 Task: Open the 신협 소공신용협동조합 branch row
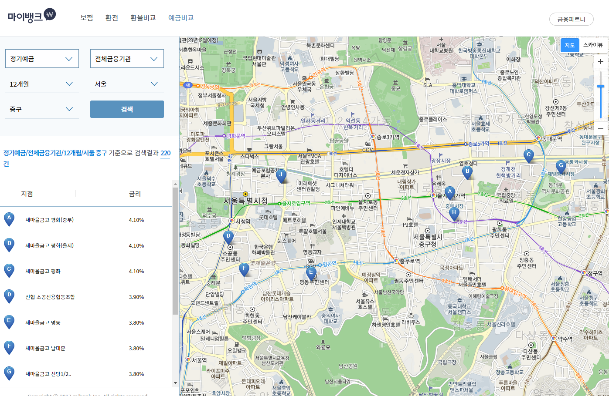point(86,297)
